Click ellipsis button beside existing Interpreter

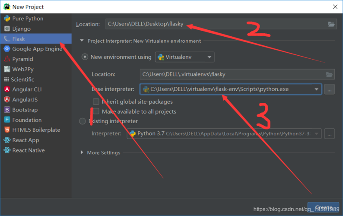330,133
